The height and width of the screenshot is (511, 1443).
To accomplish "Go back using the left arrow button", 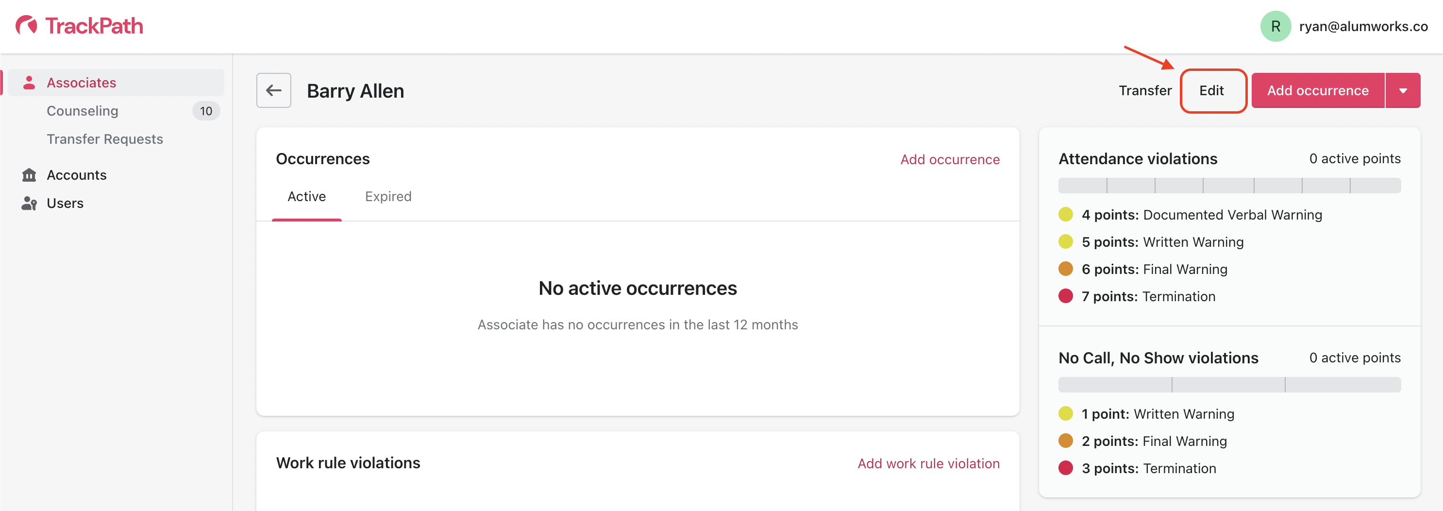I will pyautogui.click(x=273, y=90).
